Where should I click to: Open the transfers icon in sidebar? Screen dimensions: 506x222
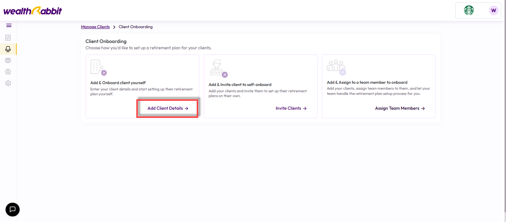tap(8, 37)
